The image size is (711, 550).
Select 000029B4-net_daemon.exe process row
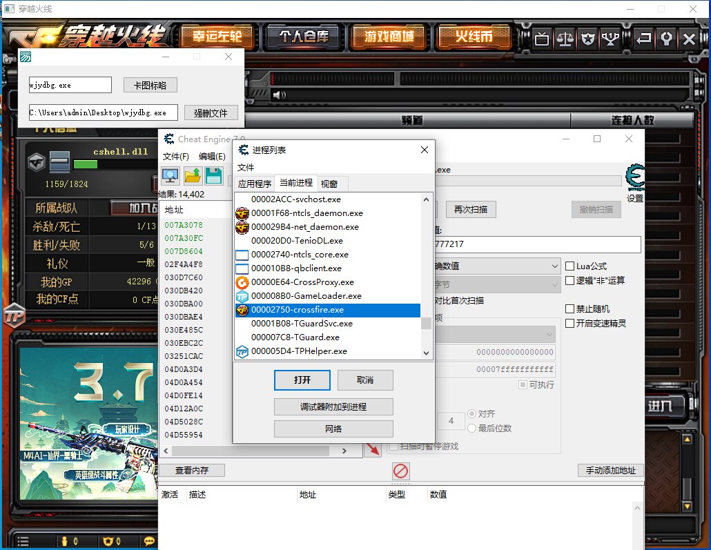(327, 227)
